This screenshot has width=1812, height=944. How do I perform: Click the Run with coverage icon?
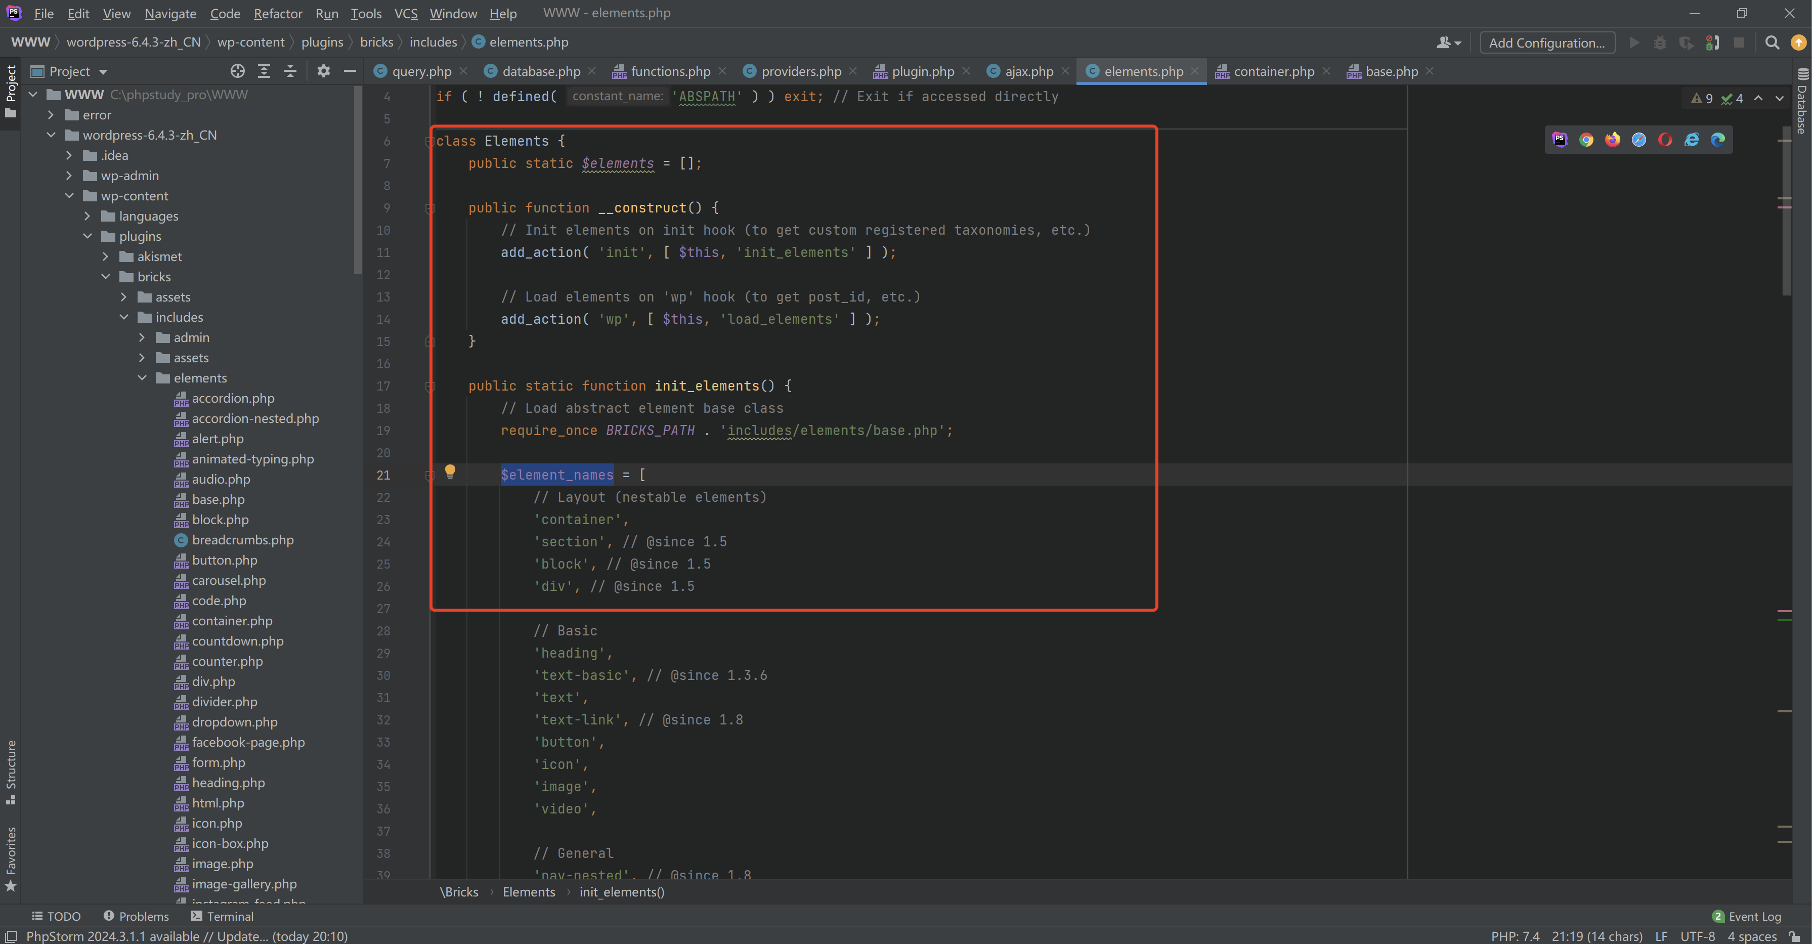pos(1686,43)
